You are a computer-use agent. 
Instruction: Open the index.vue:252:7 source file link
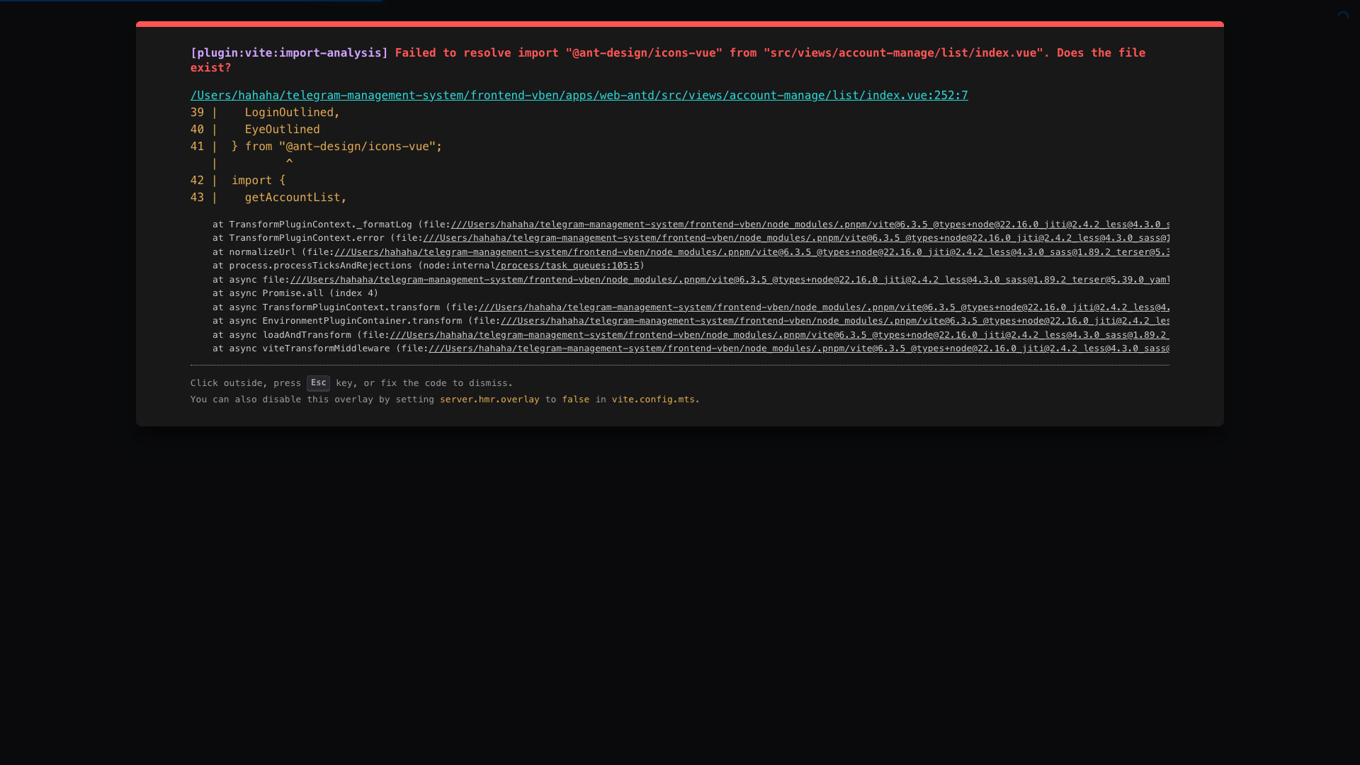click(x=579, y=96)
